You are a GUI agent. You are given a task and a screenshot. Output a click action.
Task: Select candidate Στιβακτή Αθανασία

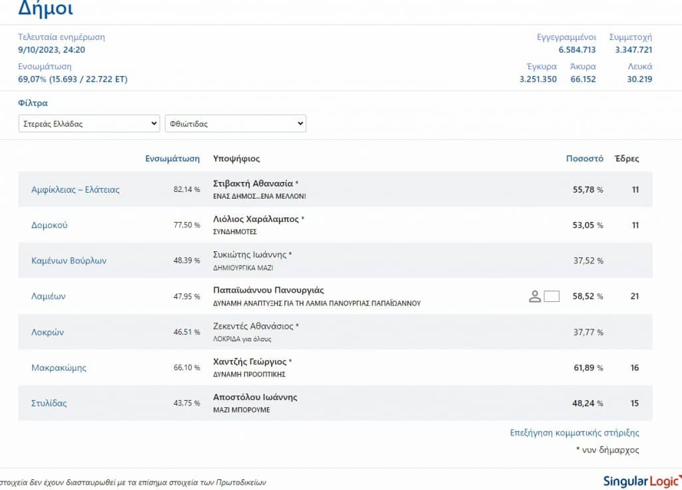pos(252,183)
